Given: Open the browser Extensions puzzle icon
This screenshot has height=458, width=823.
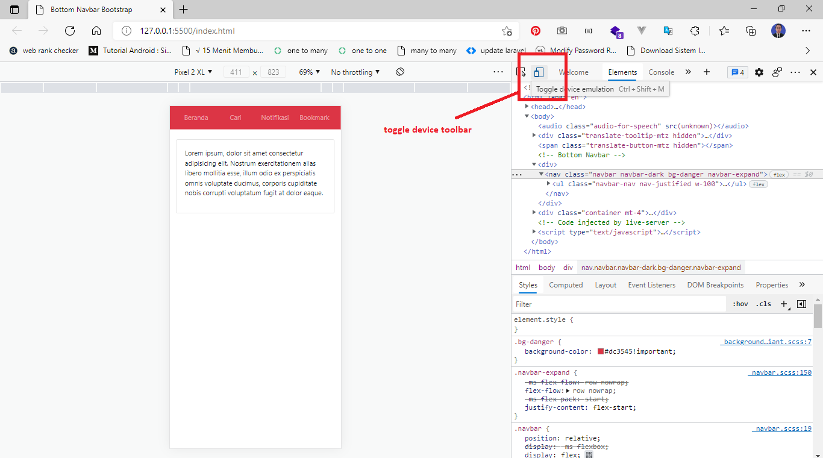Looking at the screenshot, I should [695, 31].
